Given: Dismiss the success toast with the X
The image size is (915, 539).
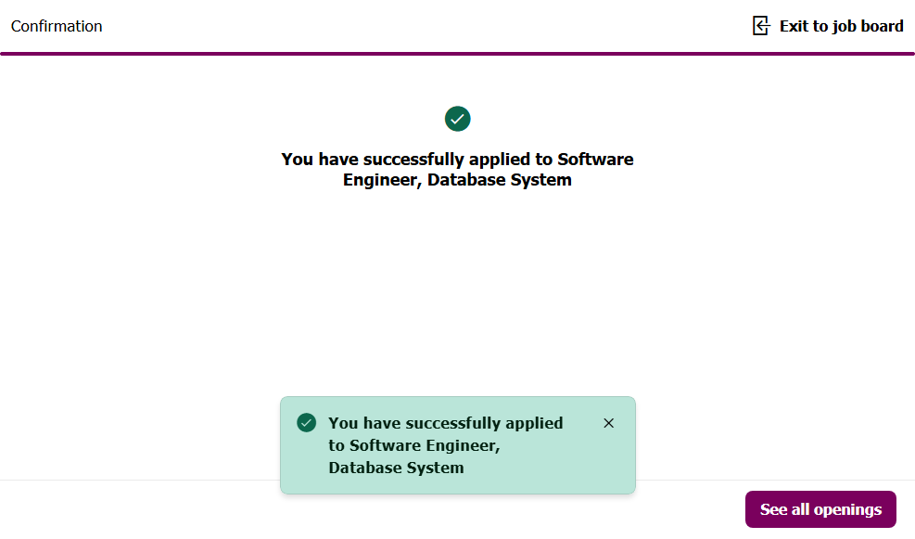Looking at the screenshot, I should 608,423.
